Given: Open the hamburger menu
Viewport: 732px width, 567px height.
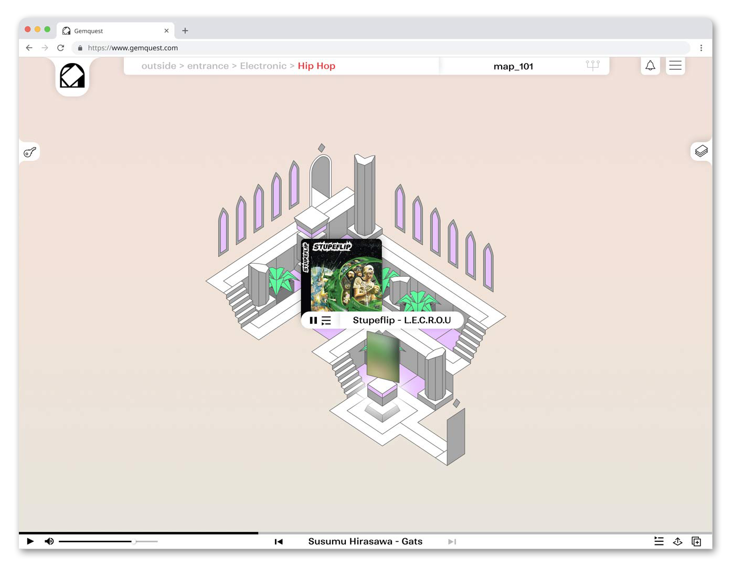Looking at the screenshot, I should [675, 66].
